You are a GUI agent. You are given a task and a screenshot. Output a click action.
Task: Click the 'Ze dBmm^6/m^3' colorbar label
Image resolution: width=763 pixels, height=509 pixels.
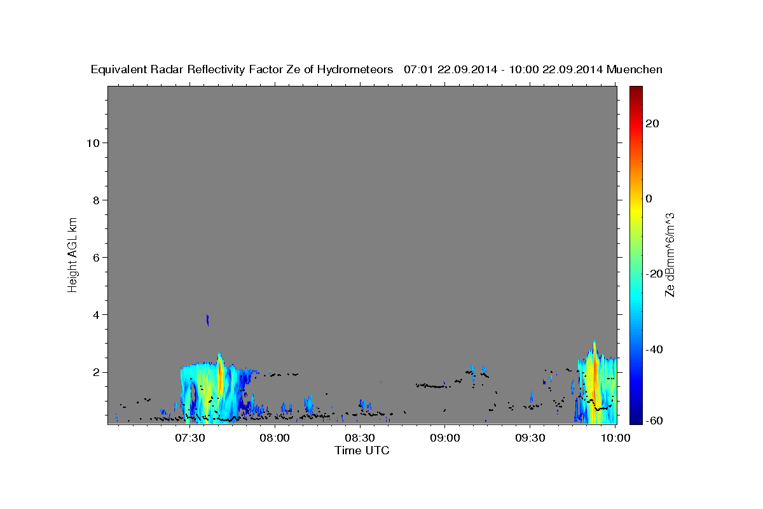(x=670, y=254)
